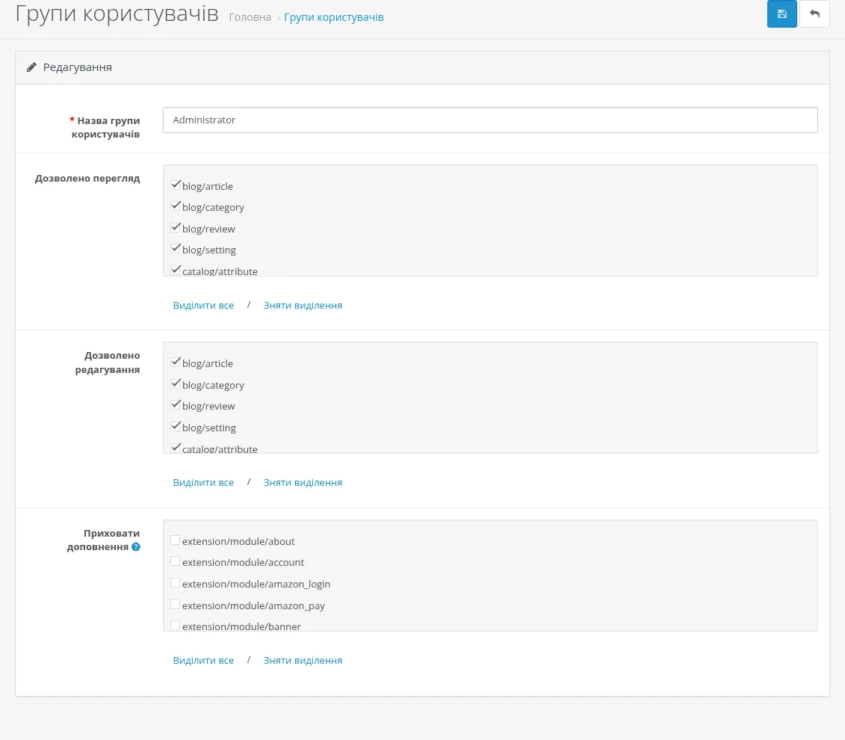Uncheck blog/article in Дозволено перегляд
The height and width of the screenshot is (740, 845).
point(175,185)
